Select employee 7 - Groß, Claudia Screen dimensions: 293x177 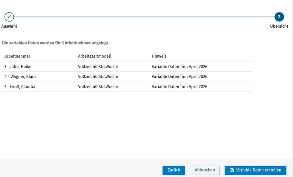click(20, 87)
